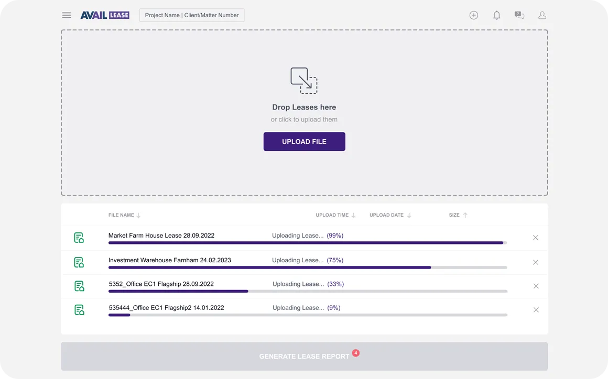Click the Project Name Client/Matter Number field
The image size is (608, 379).
pos(191,15)
